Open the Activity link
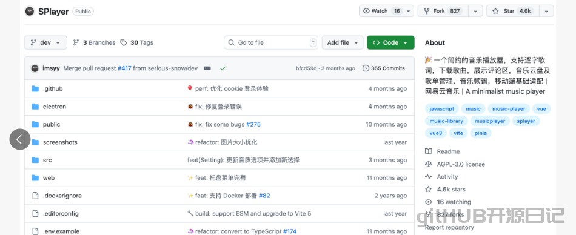The image size is (576, 235). [447, 177]
